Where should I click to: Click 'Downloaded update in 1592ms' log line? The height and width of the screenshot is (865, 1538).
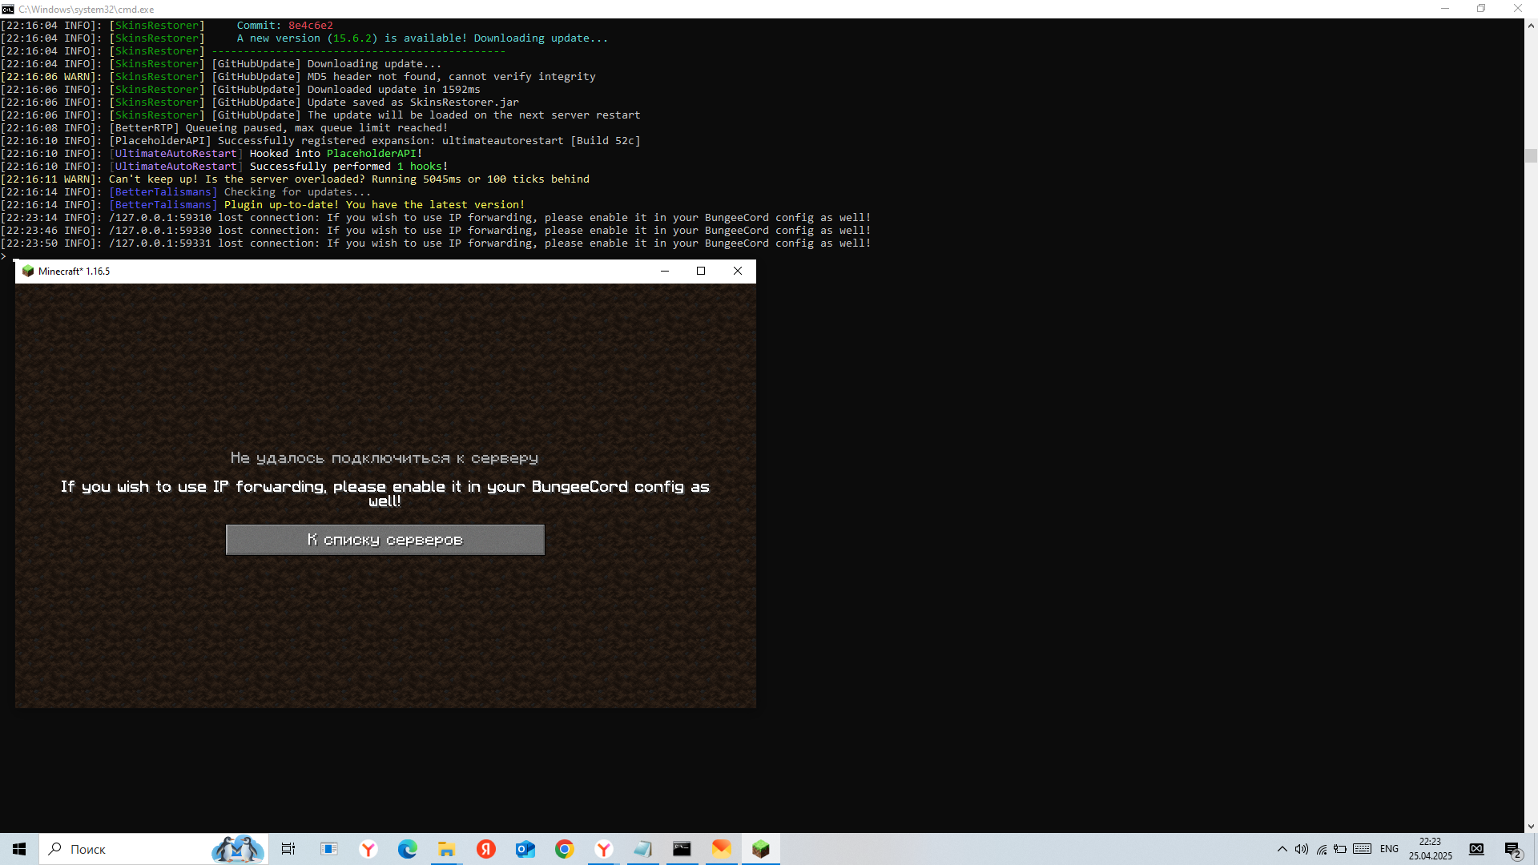pyautogui.click(x=240, y=90)
